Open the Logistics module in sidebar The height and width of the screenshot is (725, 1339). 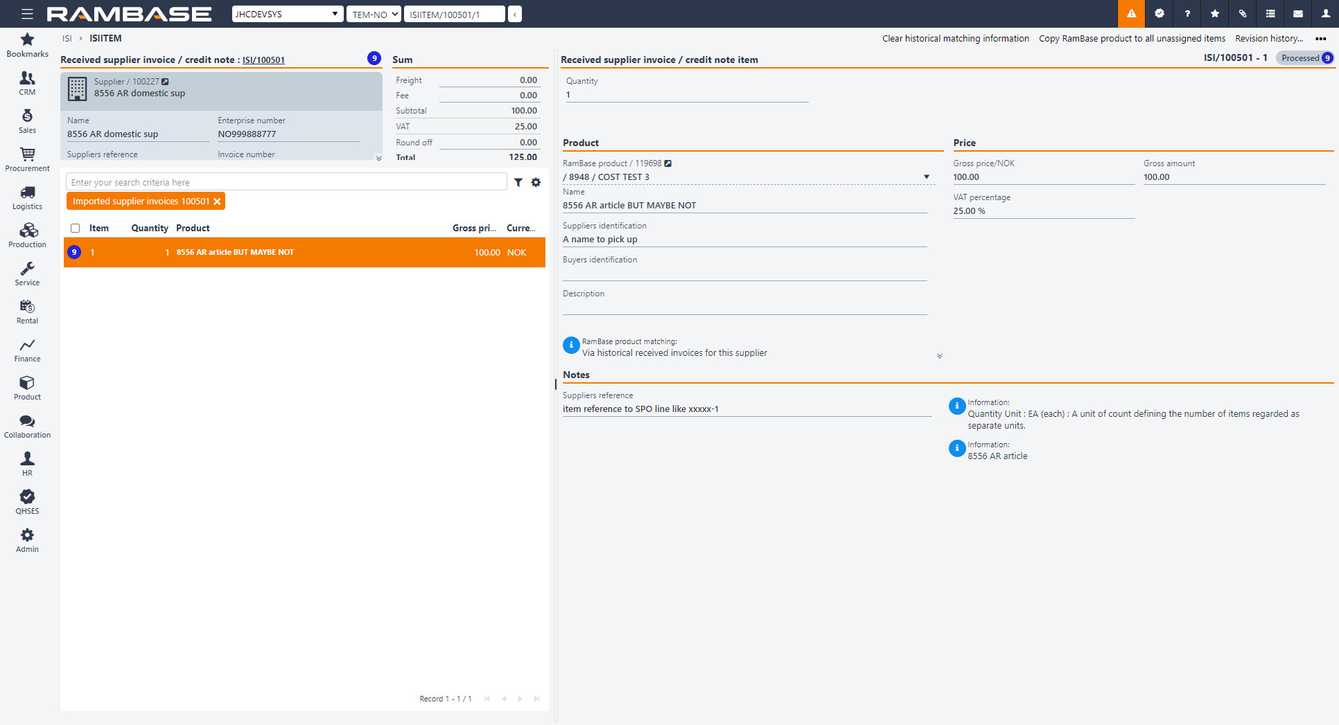coord(27,197)
